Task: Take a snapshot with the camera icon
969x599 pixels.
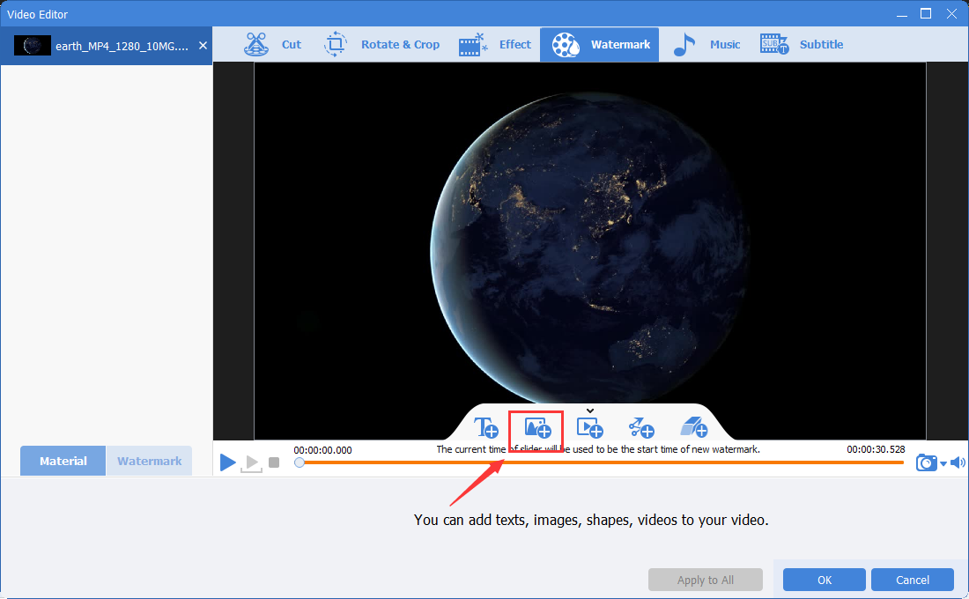Action: point(926,462)
